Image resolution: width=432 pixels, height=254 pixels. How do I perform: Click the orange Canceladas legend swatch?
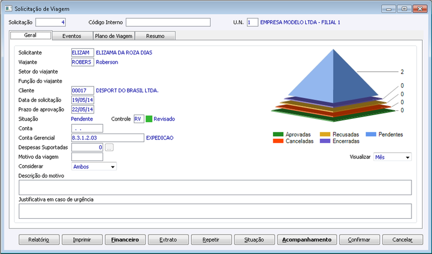[x=278, y=141]
